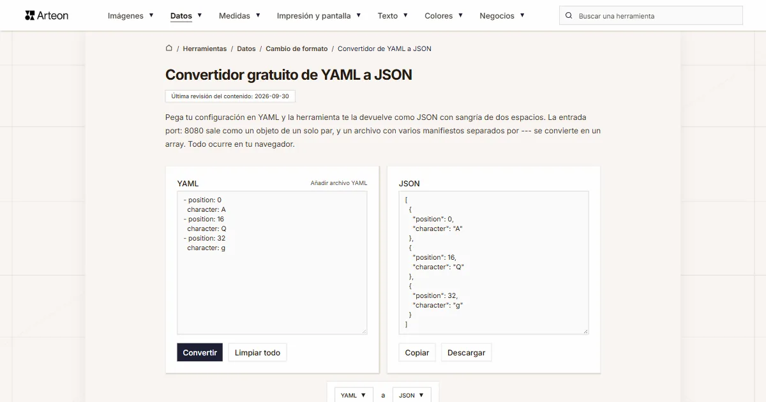Click the page title Convertidor gratuito de YAML a JSON
766x402 pixels.
pos(289,75)
